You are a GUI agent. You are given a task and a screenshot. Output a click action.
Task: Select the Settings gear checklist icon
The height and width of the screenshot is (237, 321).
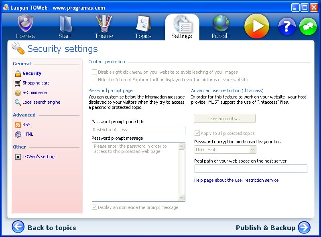click(x=183, y=24)
